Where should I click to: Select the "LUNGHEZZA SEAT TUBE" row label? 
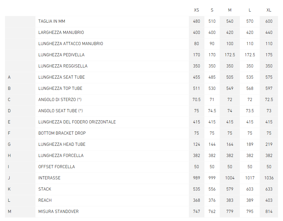pos(62,77)
